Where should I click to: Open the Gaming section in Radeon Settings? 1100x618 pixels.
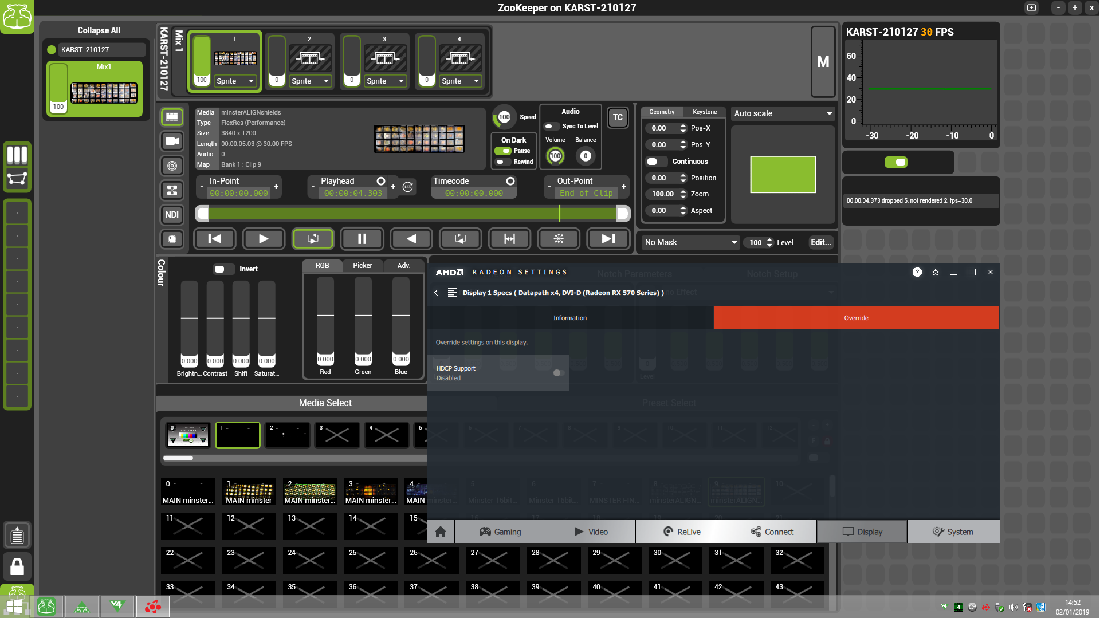pos(500,532)
